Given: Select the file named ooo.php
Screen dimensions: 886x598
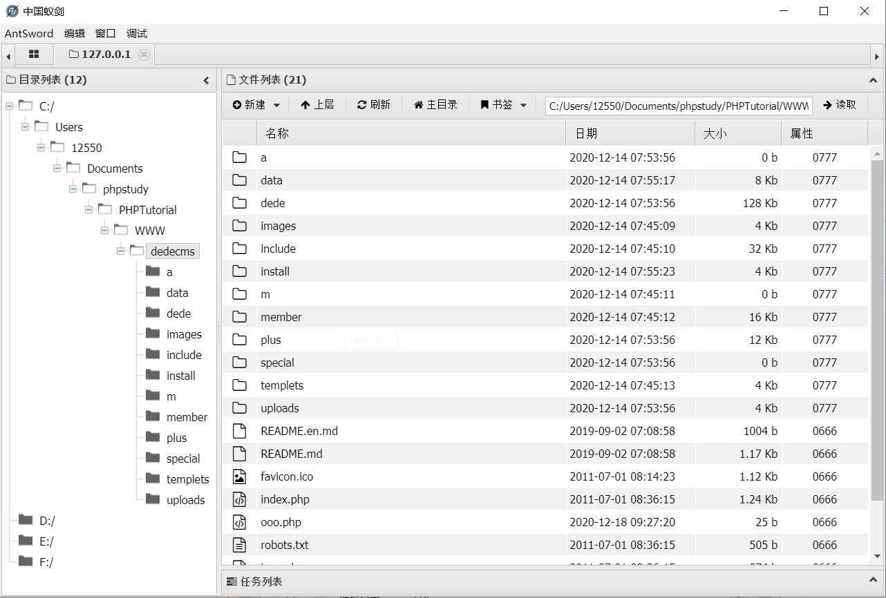Looking at the screenshot, I should tap(281, 522).
